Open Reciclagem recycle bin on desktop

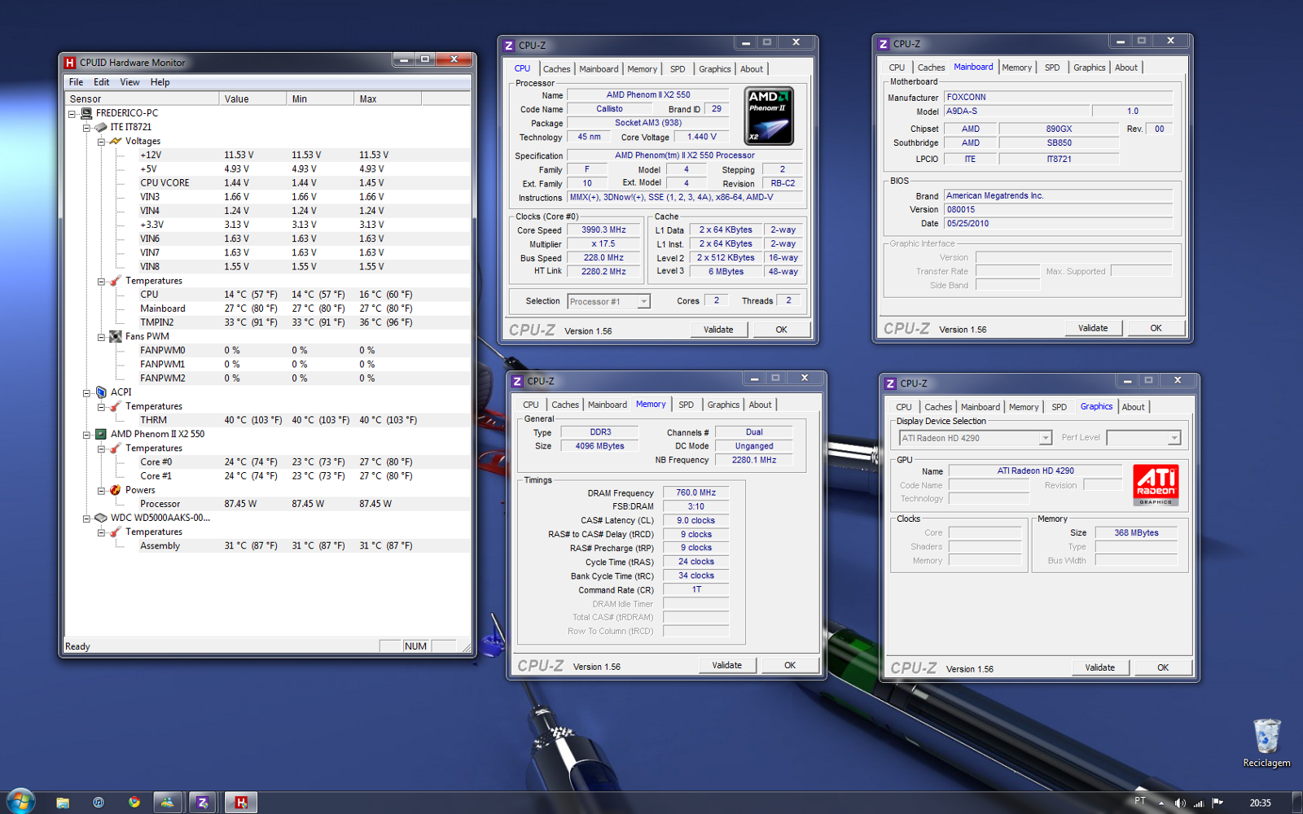1266,743
